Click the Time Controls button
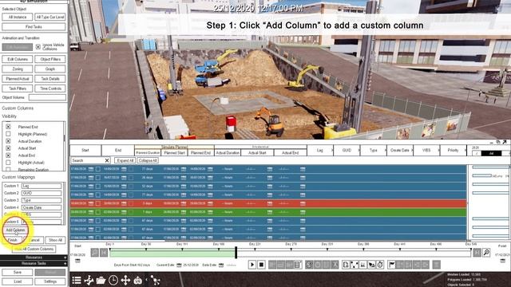Screen dimensions: 511x287 (x=50, y=88)
